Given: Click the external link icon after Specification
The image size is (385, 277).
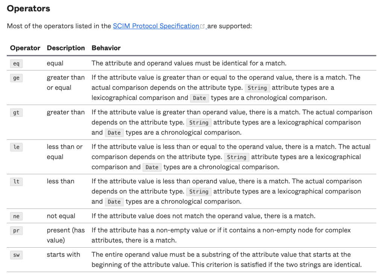Looking at the screenshot, I should [x=202, y=27].
